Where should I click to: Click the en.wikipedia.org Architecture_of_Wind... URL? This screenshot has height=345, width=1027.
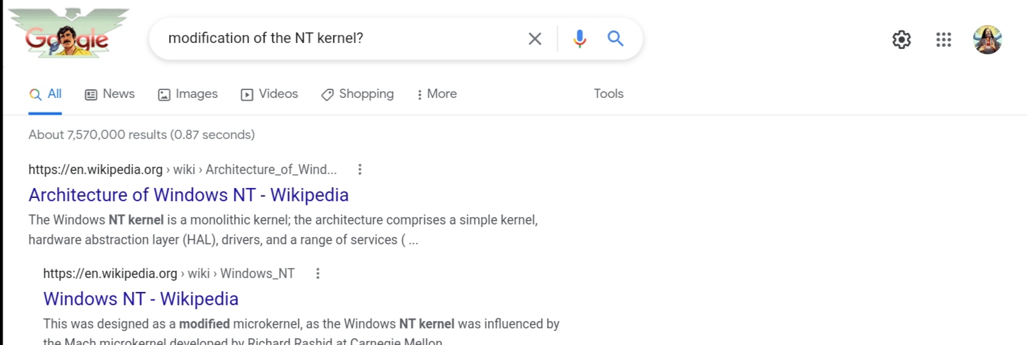182,170
